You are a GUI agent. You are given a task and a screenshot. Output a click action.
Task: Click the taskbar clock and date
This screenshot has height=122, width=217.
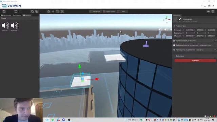click(207, 120)
